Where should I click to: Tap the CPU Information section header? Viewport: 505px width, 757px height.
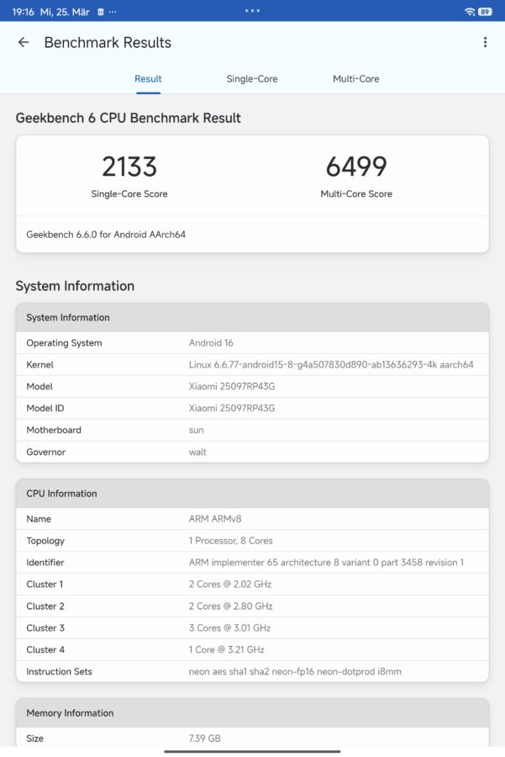[252, 493]
